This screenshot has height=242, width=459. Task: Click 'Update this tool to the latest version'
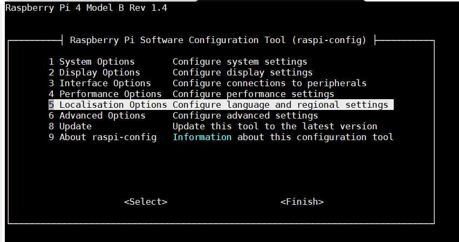coord(275,127)
